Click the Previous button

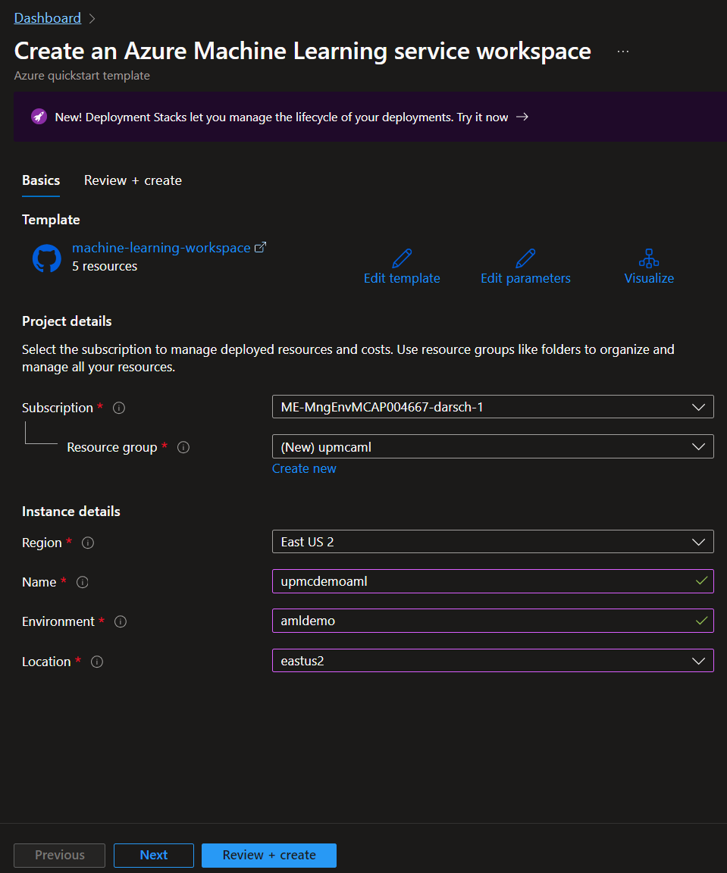[x=60, y=855]
